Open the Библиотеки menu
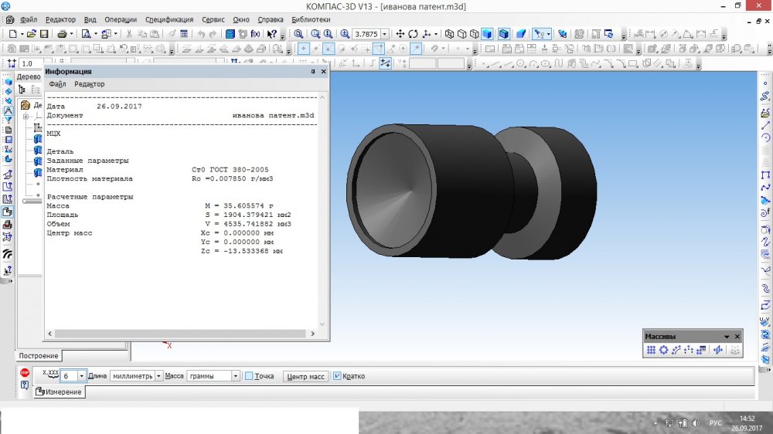773x434 pixels. (x=311, y=20)
